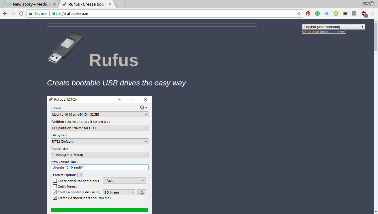Uncheck Create extended label and icon files

coord(55,198)
